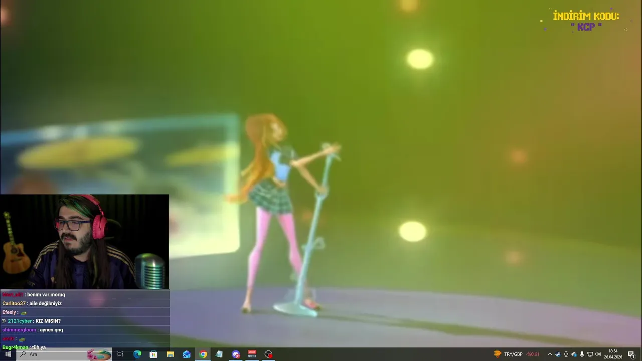Click chat username shimmergloom
642x361 pixels.
[x=19, y=330]
